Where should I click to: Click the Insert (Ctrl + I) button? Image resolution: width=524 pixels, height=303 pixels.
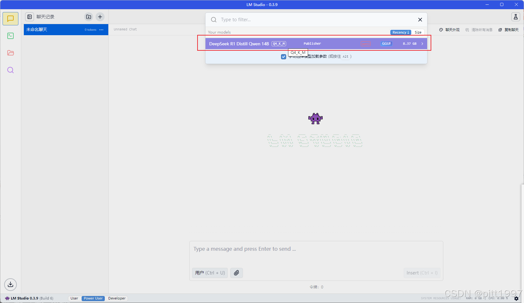point(422,273)
